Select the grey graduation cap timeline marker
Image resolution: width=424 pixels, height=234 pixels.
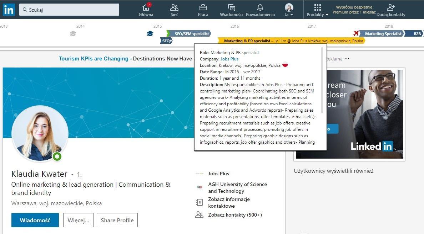[73, 33]
